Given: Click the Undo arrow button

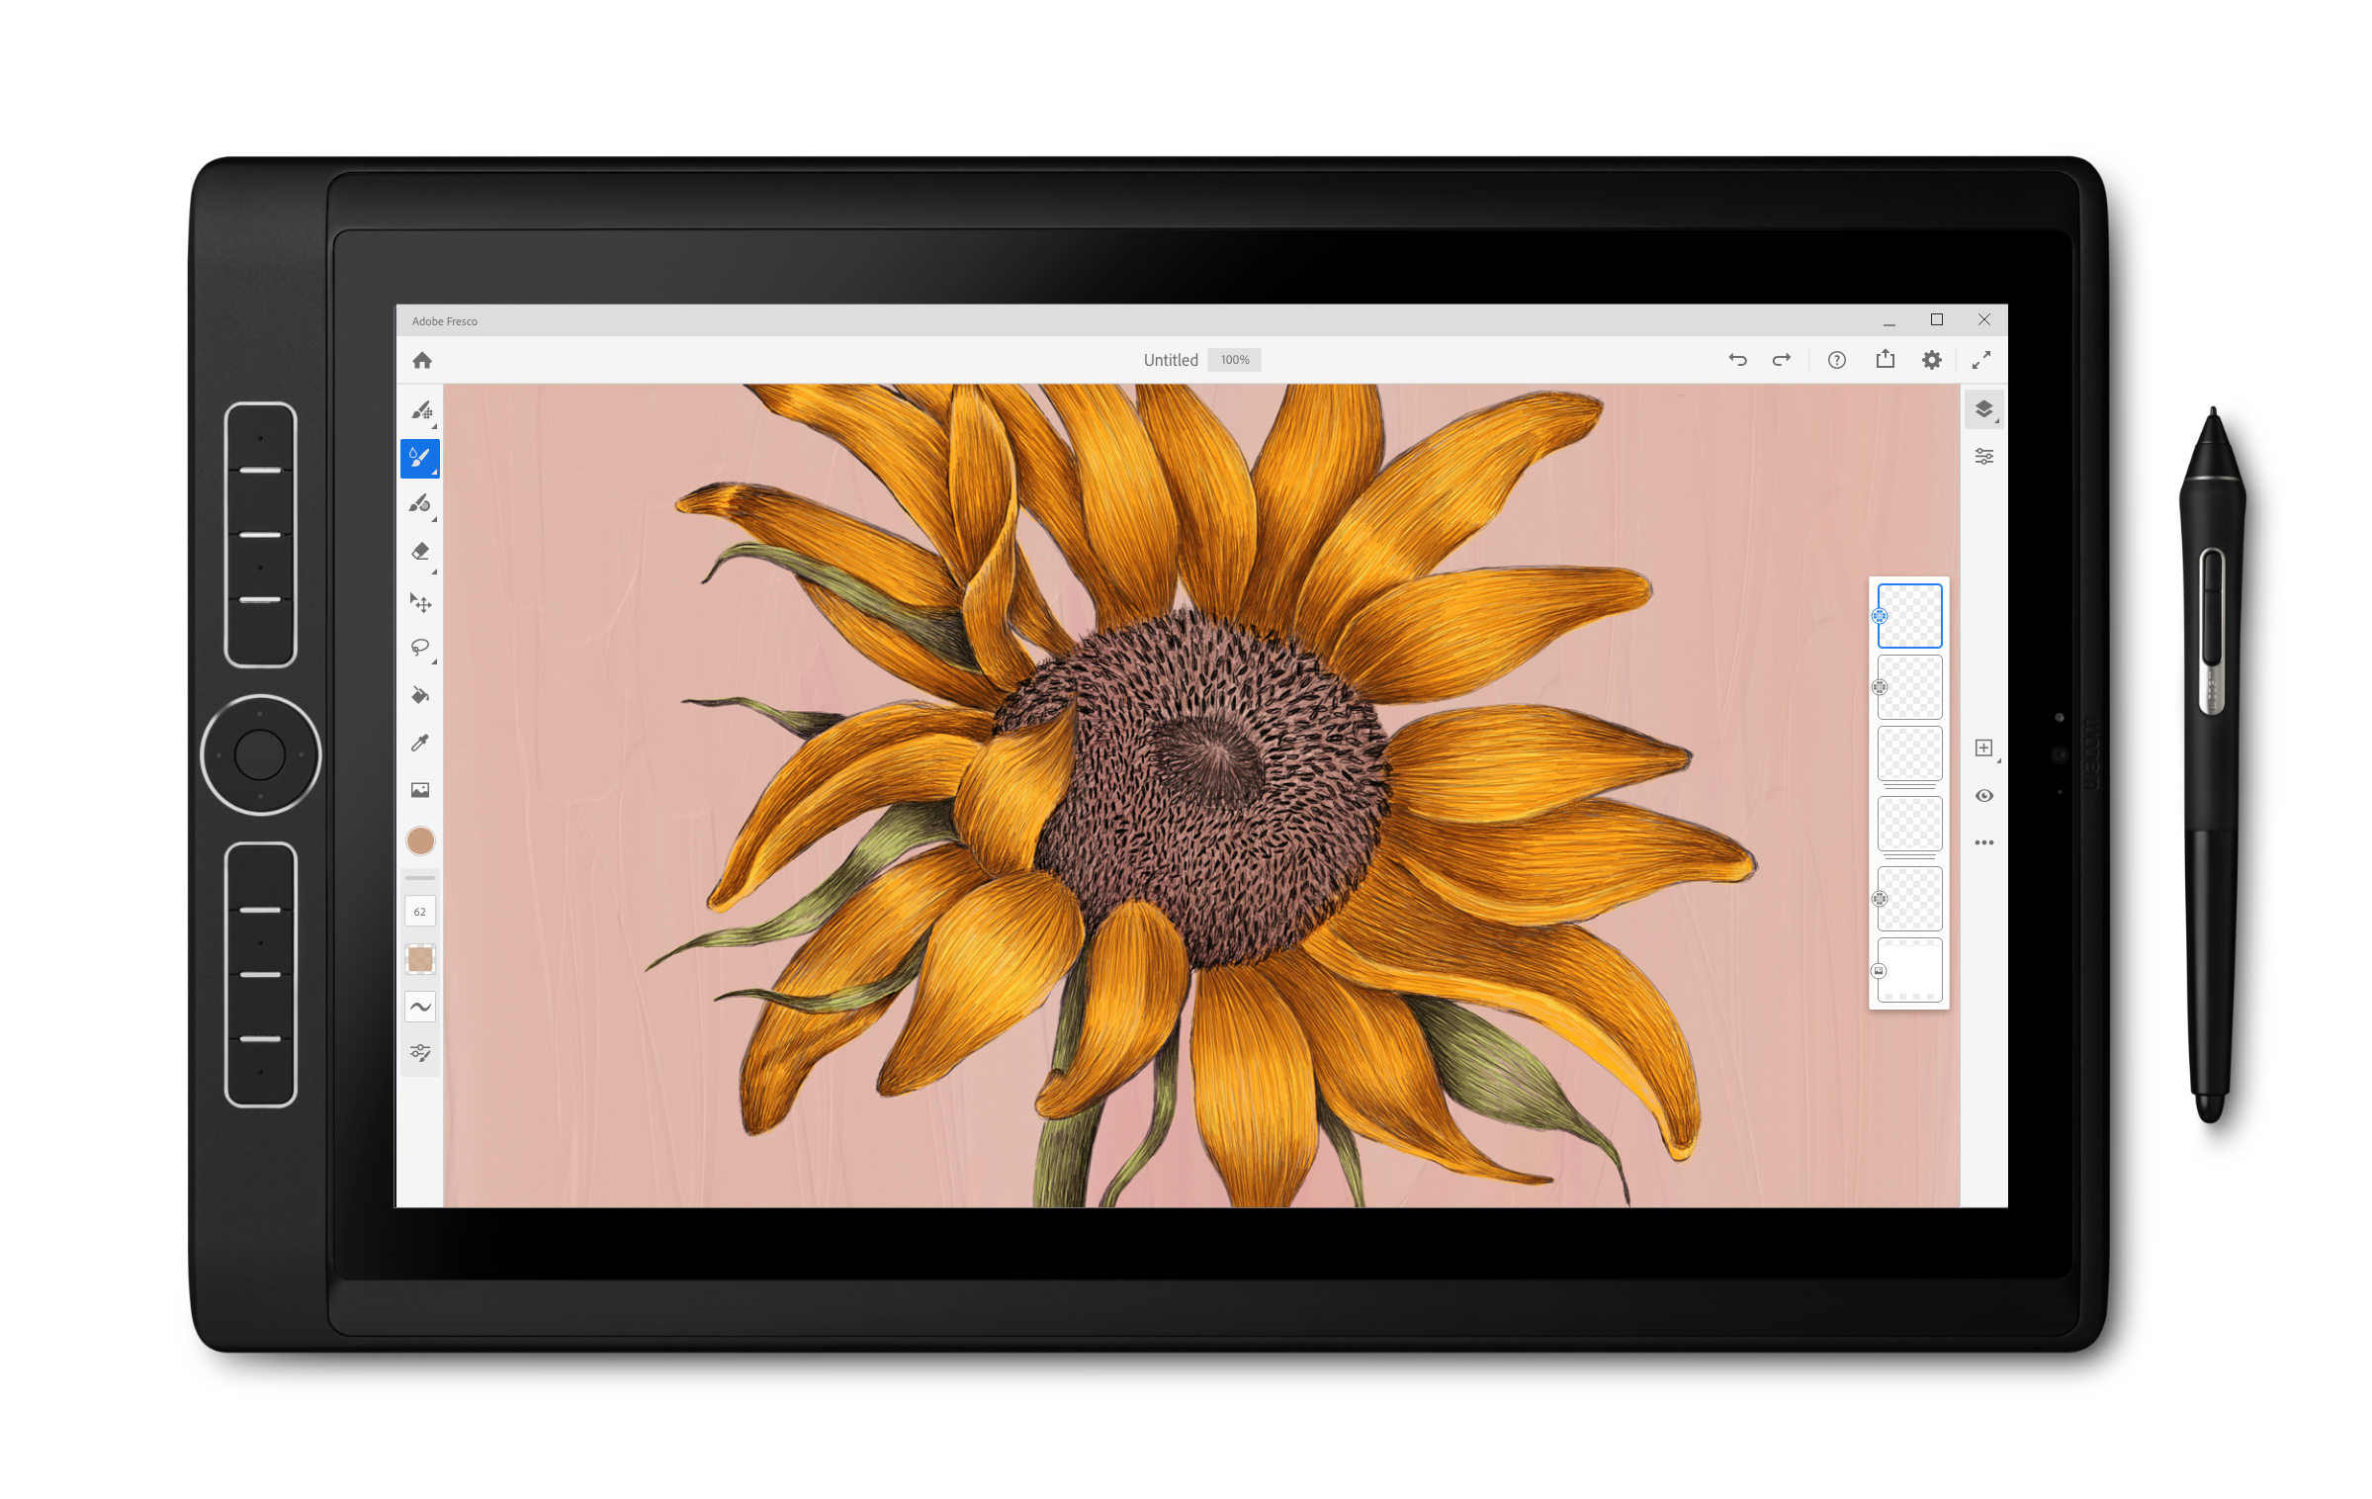Looking at the screenshot, I should (x=1737, y=360).
